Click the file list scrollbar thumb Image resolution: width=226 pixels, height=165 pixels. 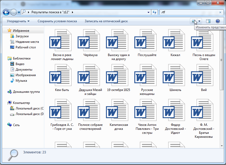tap(221, 60)
